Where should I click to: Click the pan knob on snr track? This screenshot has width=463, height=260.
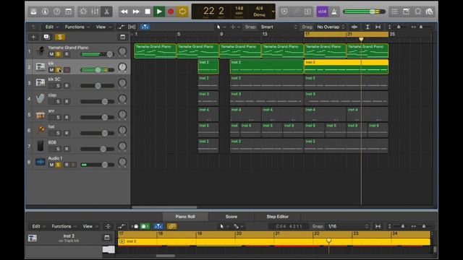tap(122, 114)
